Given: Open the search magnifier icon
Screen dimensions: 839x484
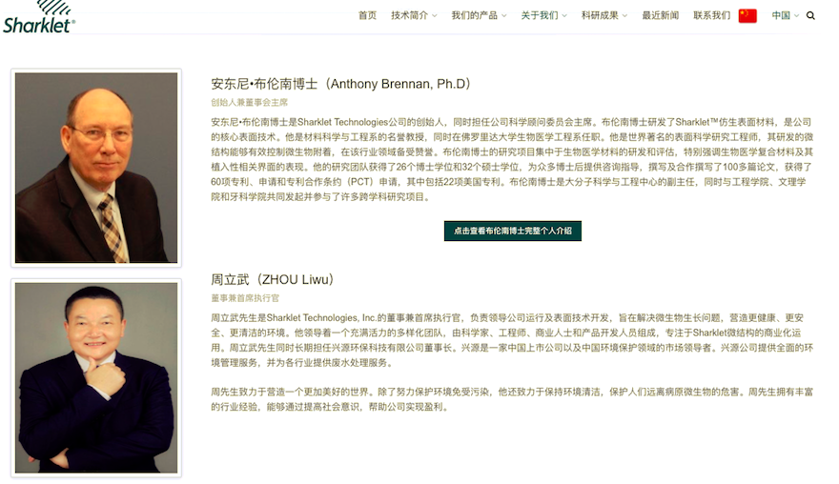Looking at the screenshot, I should coord(810,15).
